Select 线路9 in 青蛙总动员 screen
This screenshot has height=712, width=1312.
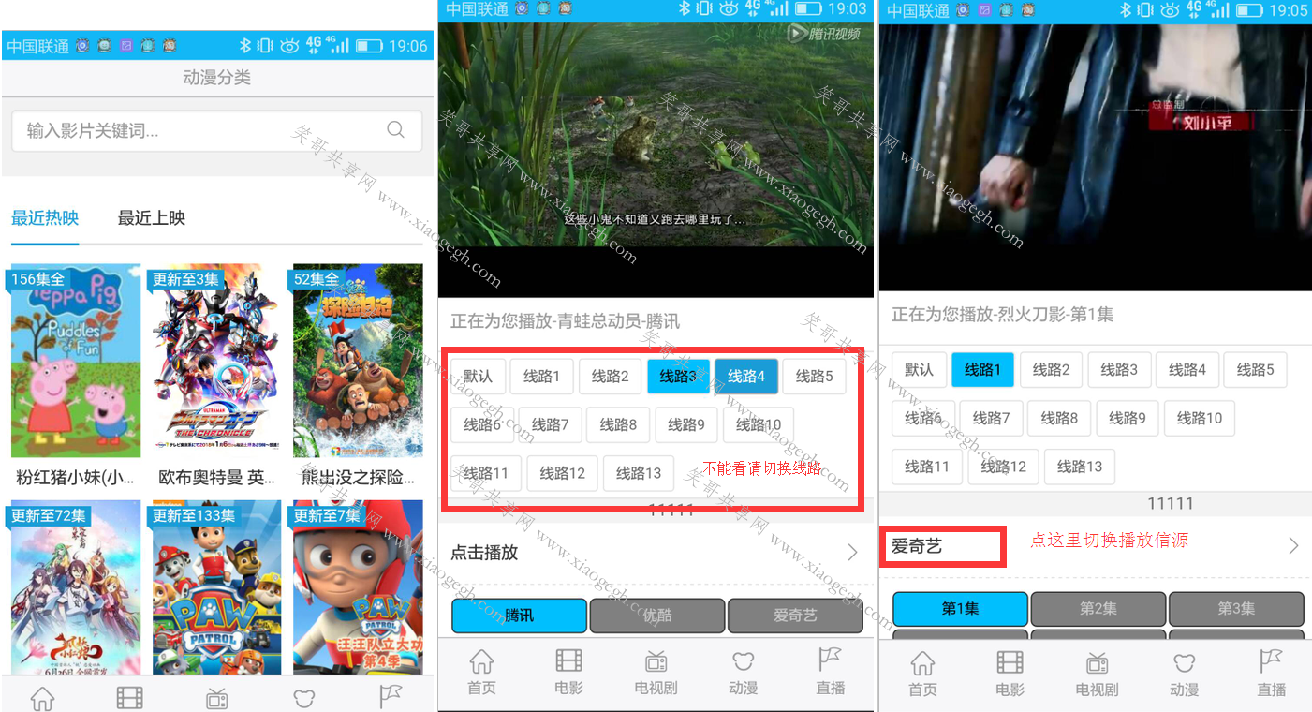point(686,425)
